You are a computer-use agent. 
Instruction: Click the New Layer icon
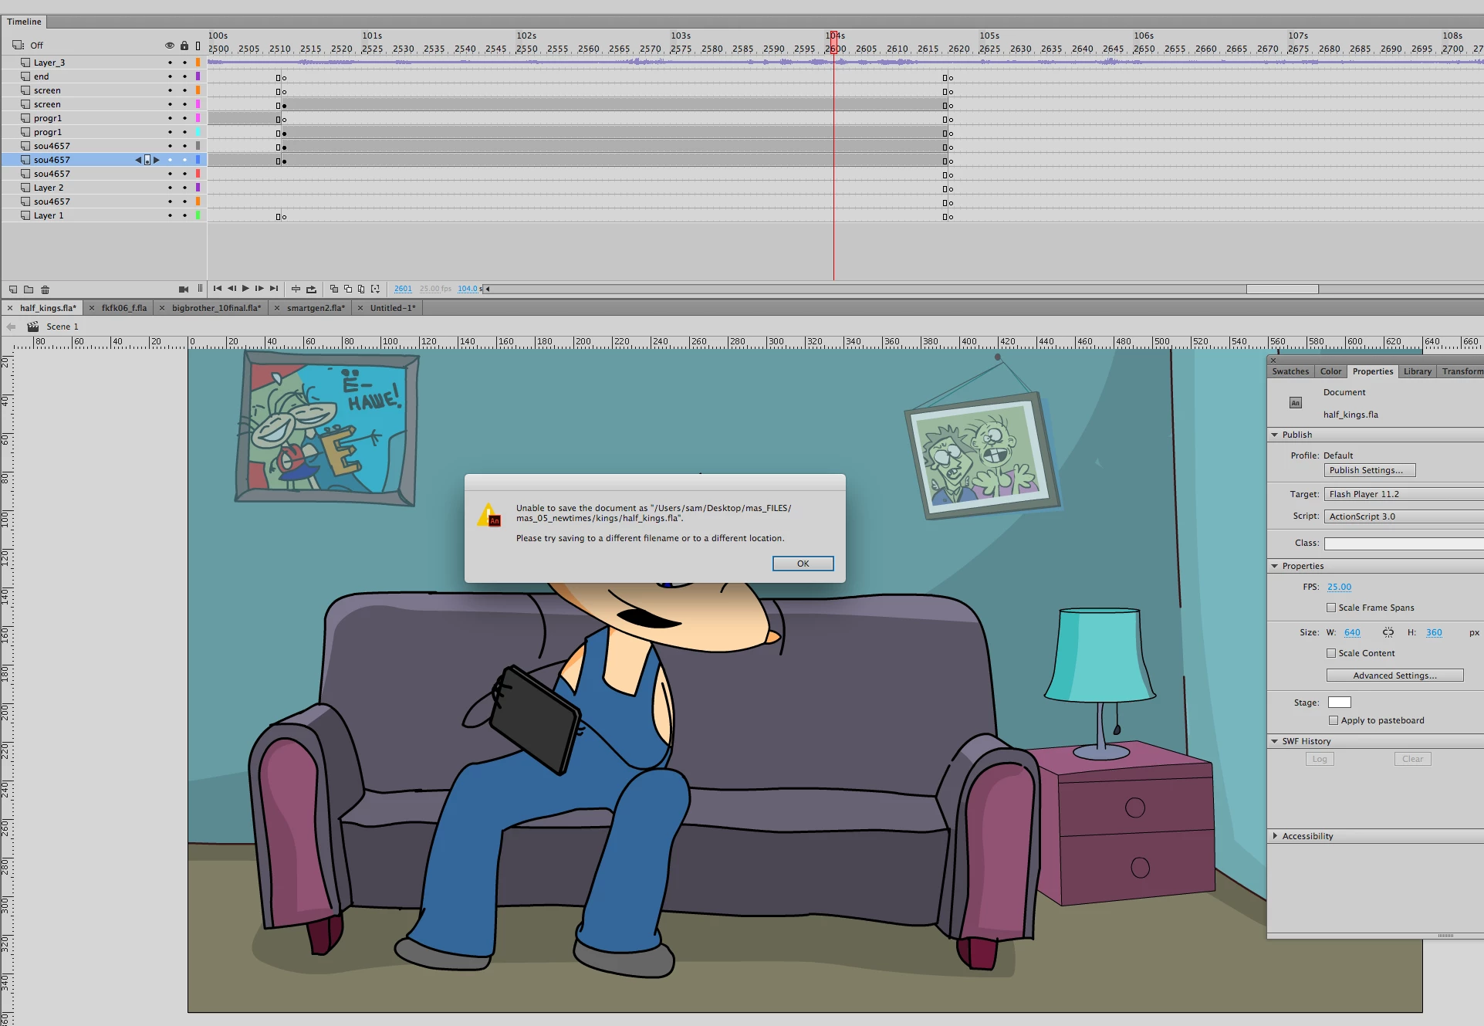coord(13,290)
